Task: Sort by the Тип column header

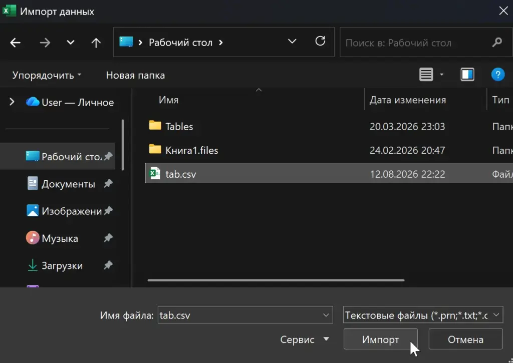Action: pyautogui.click(x=500, y=100)
